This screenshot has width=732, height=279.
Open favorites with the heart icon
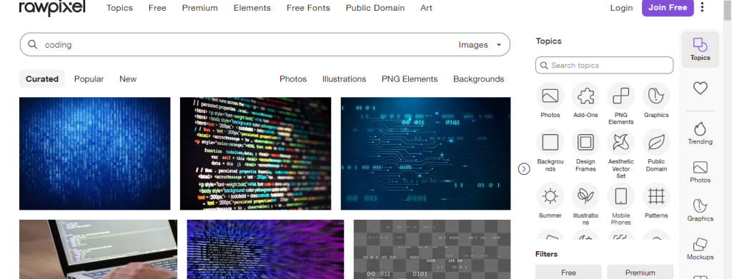(700, 88)
